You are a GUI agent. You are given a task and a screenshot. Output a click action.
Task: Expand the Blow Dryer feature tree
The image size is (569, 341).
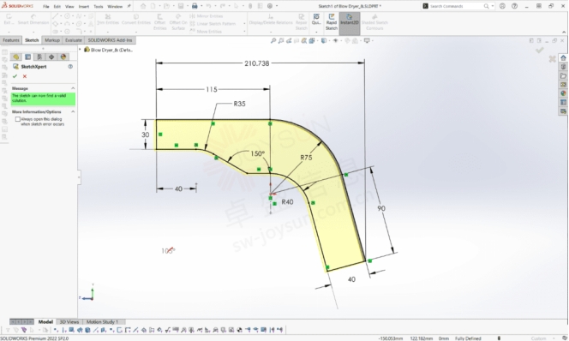81,50
